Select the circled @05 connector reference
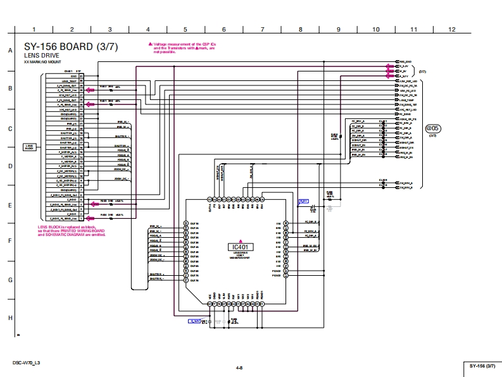The image size is (502, 377). click(433, 128)
